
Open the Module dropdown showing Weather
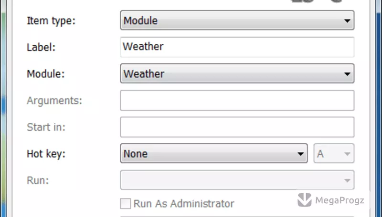coord(237,74)
